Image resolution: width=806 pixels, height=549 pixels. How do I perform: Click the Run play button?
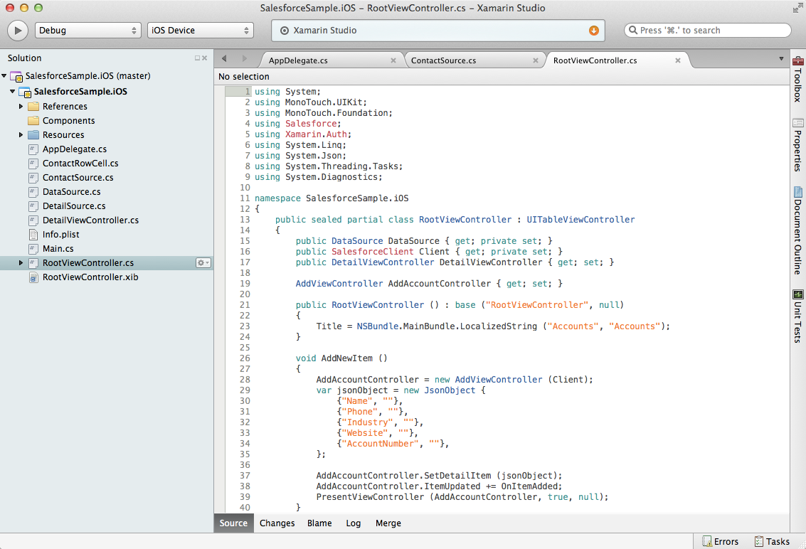pos(18,31)
